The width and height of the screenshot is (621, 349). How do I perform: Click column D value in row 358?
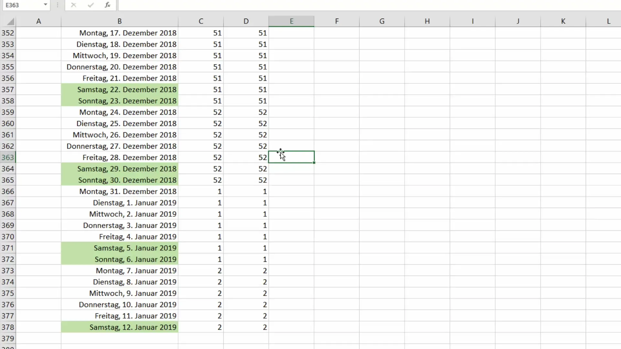pyautogui.click(x=246, y=101)
